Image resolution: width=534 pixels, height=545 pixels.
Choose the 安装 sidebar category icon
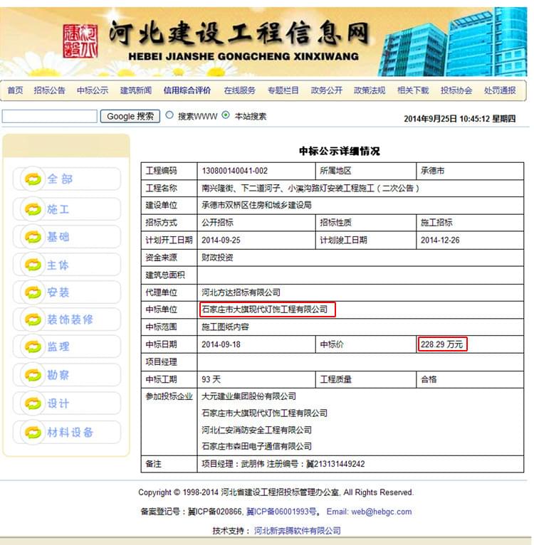33,292
